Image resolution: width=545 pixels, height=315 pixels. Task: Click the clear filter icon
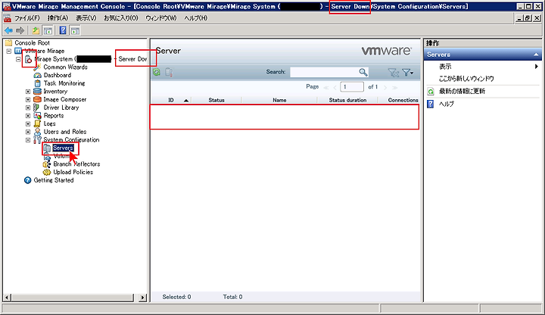(x=393, y=73)
